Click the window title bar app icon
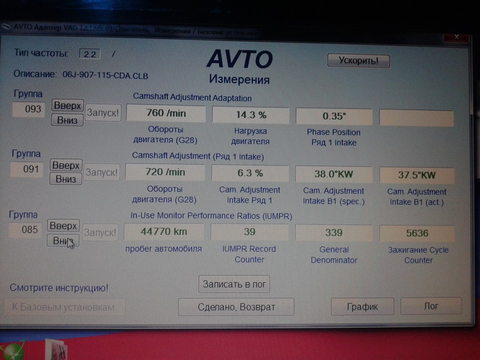 [x=6, y=26]
